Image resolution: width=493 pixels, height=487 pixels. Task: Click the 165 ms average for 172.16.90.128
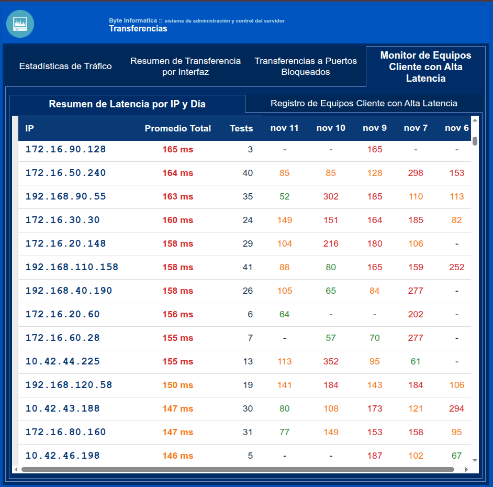pos(177,150)
